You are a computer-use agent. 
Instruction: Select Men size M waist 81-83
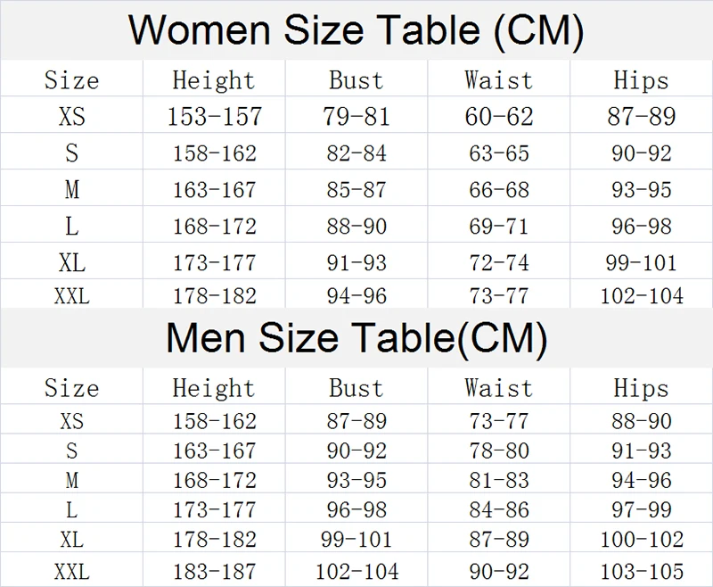[x=499, y=480]
